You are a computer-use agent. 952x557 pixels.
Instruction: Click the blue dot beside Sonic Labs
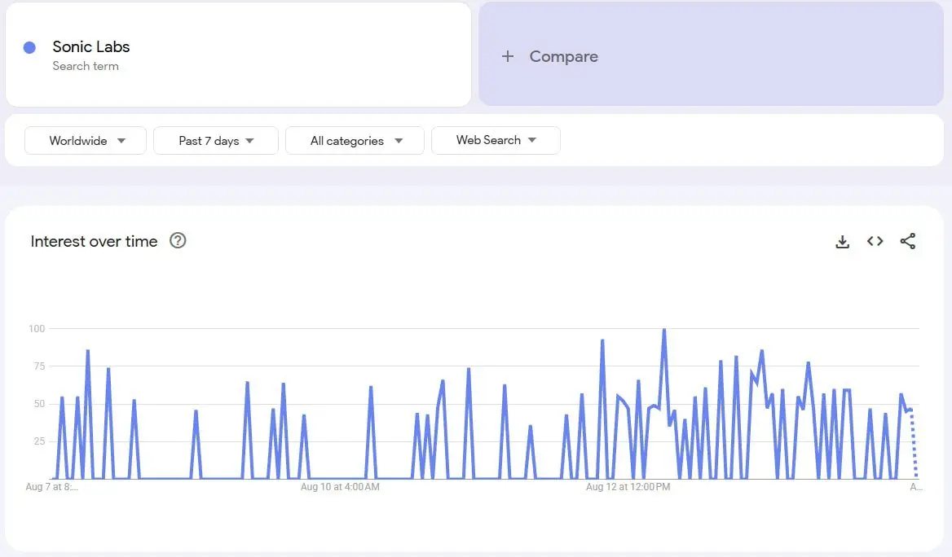pos(29,47)
